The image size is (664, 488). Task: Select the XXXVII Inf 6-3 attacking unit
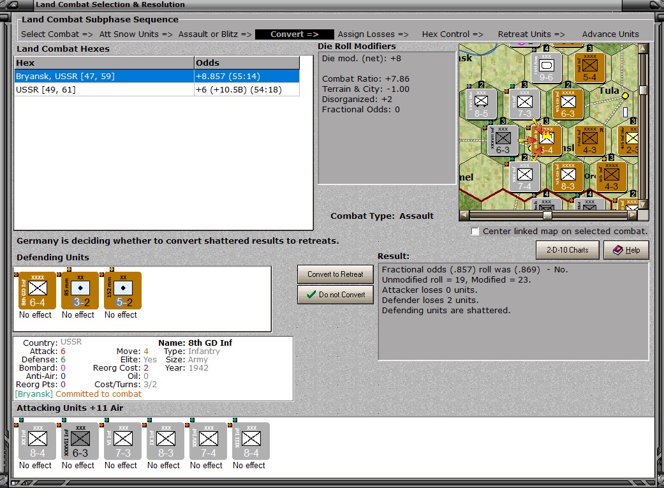pos(80,441)
